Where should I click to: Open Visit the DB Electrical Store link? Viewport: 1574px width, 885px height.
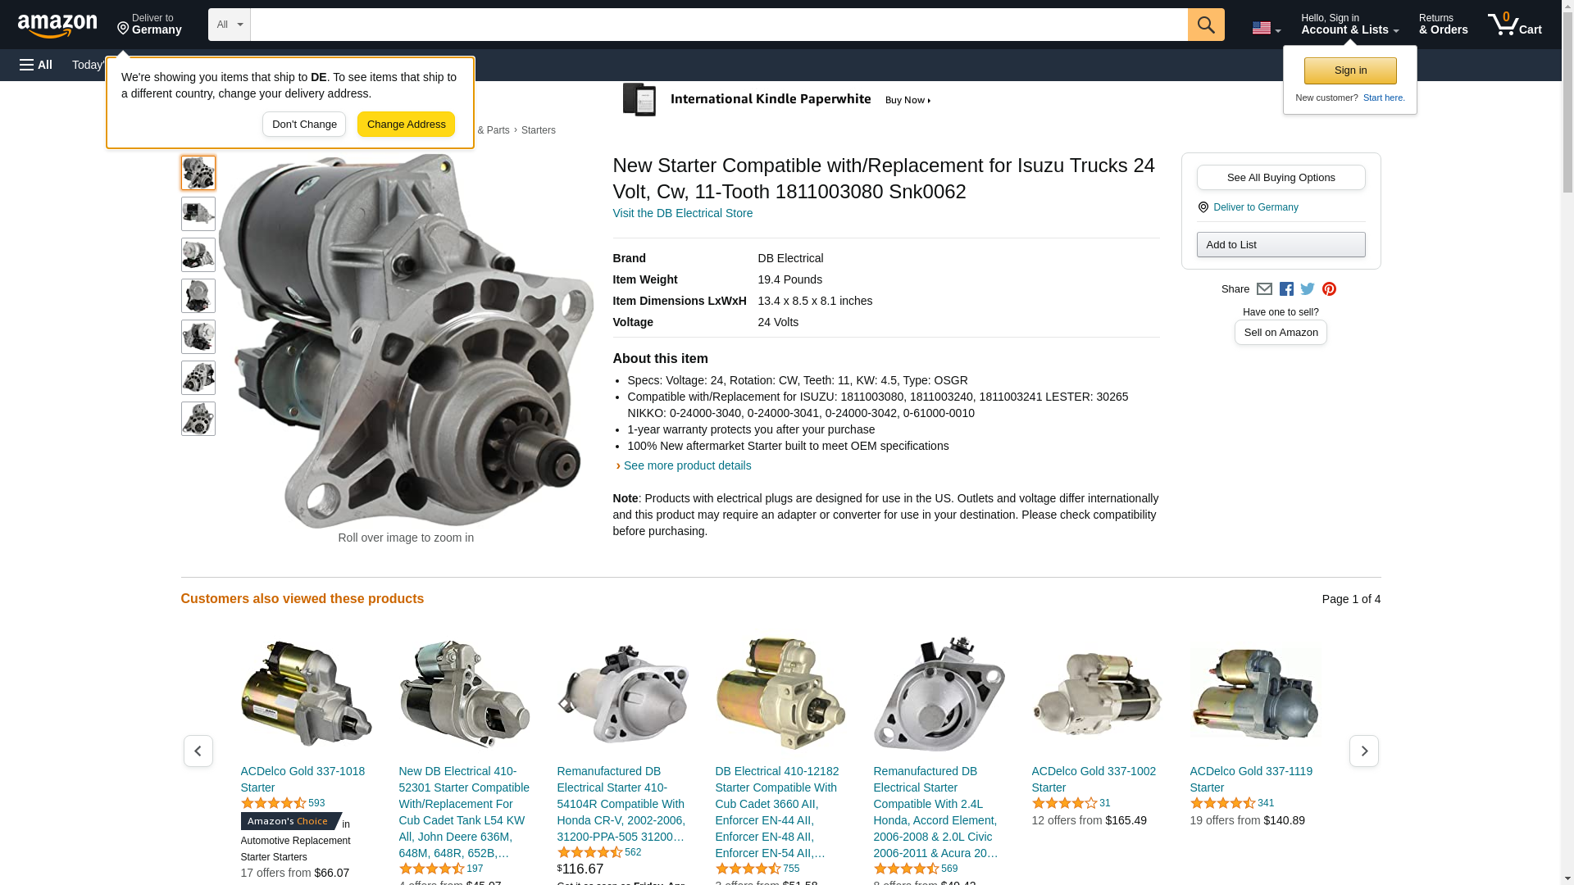coord(682,213)
